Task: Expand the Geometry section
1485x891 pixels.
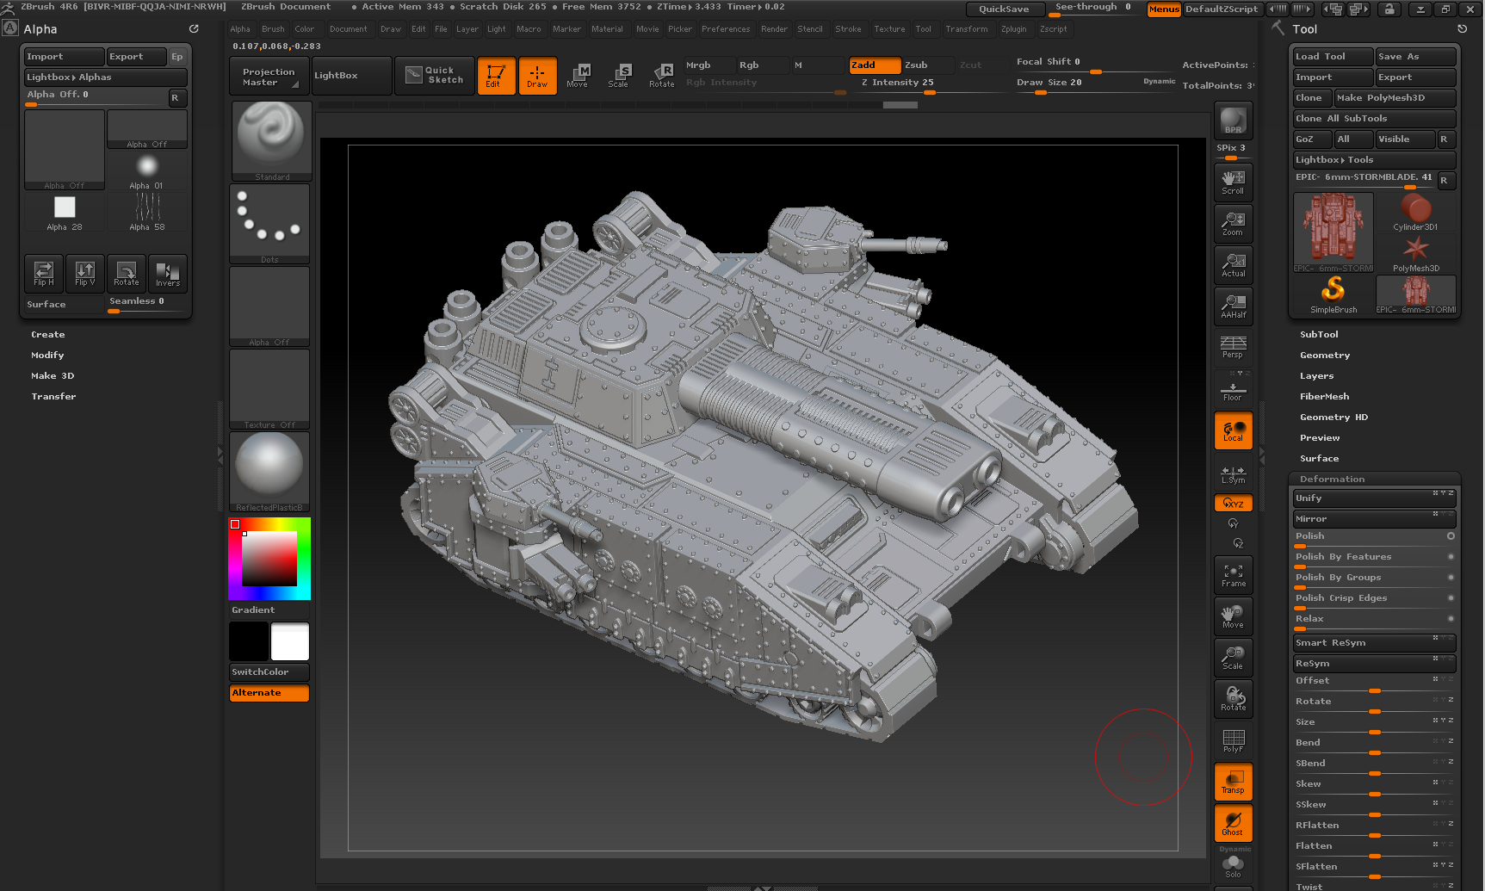Action: (x=1324, y=355)
